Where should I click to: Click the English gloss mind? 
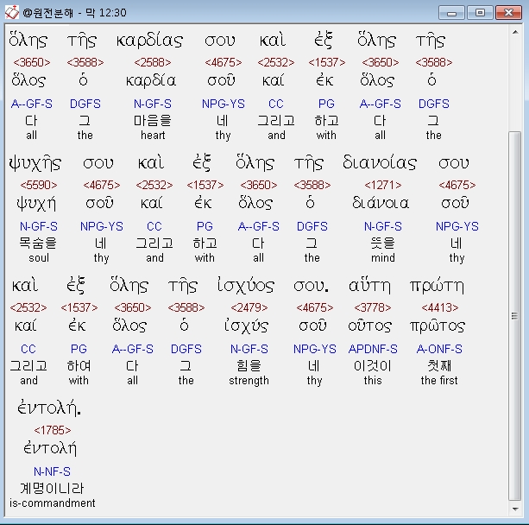(383, 258)
